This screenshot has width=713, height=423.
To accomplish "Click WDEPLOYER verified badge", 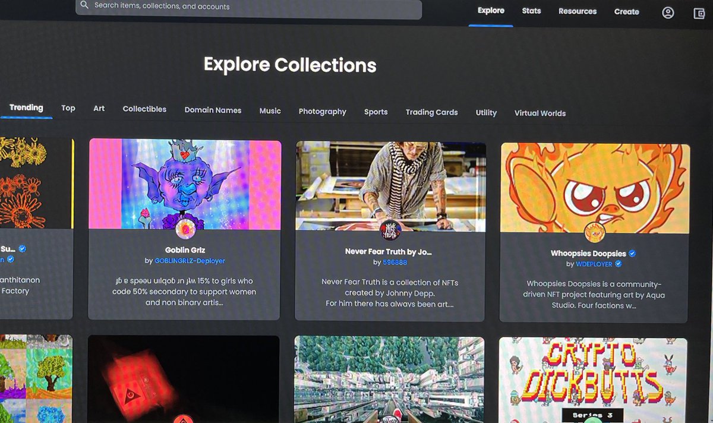I will click(x=618, y=264).
